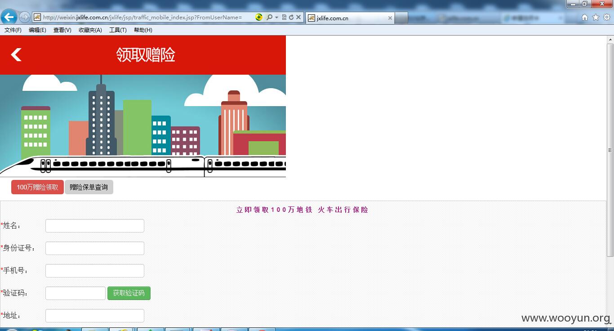Click the green plus add-on icon

259,18
